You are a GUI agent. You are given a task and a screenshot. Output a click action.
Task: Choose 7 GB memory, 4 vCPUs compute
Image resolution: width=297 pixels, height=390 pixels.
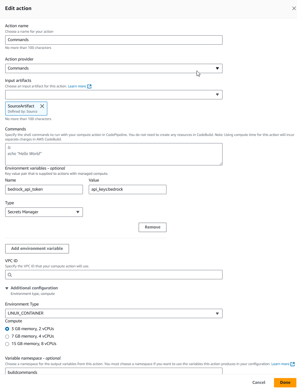point(7,336)
